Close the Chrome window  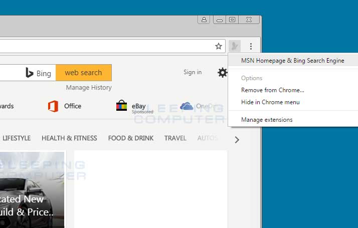tap(249, 20)
